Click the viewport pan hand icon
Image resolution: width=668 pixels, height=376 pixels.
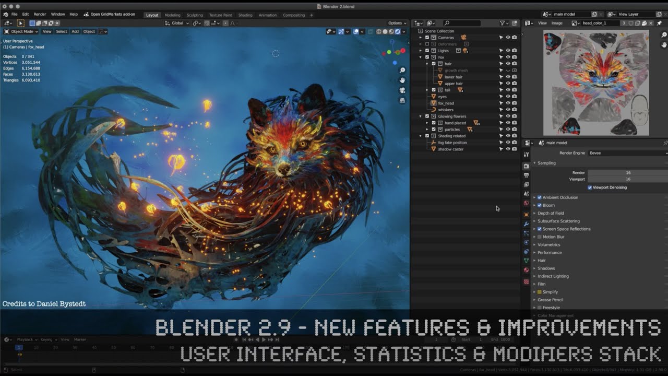(x=402, y=80)
